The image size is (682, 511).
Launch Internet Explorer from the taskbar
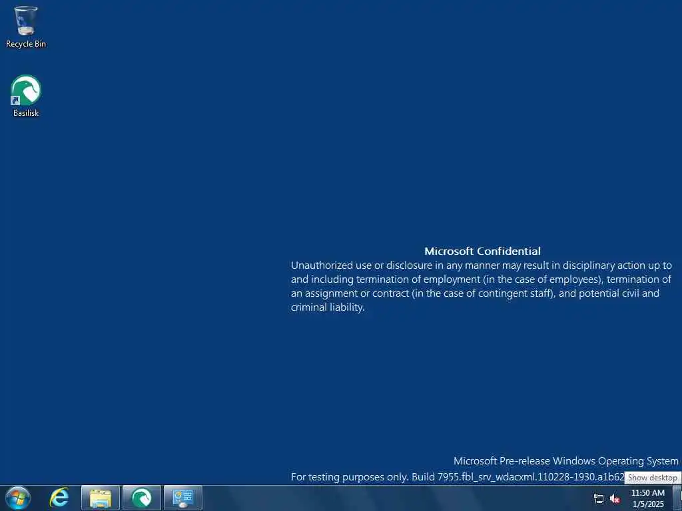point(59,498)
